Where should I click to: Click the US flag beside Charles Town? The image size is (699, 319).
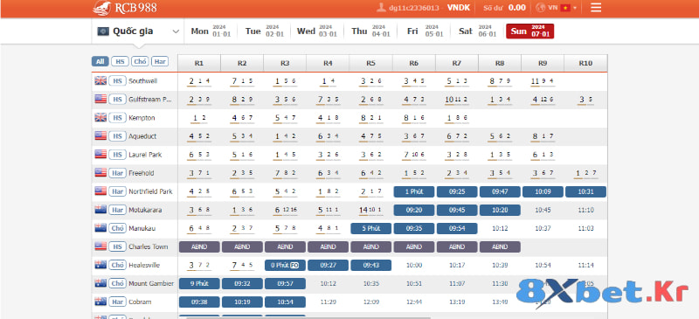(x=100, y=246)
